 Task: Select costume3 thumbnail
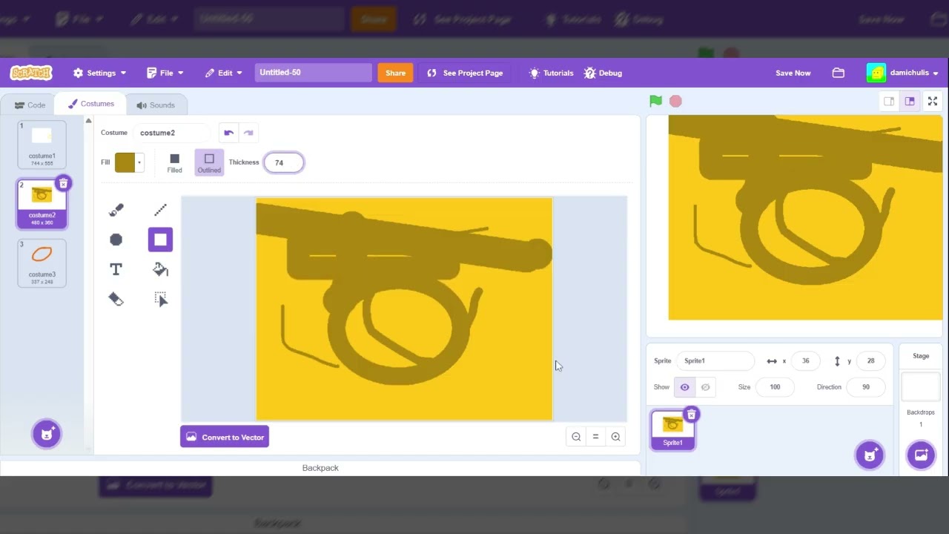point(42,263)
